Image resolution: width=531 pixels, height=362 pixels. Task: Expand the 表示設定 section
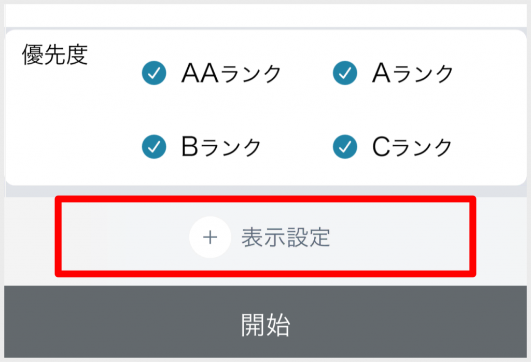(265, 238)
